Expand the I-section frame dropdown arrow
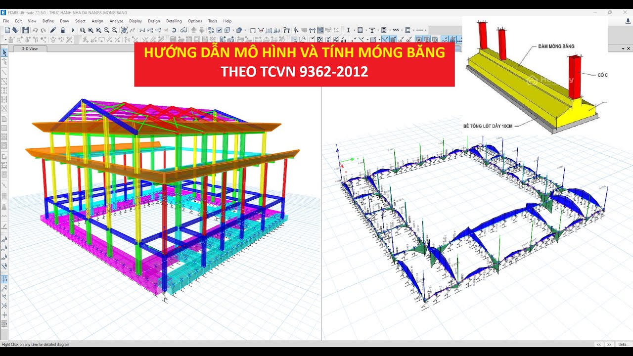The image size is (633, 356). click(x=354, y=30)
